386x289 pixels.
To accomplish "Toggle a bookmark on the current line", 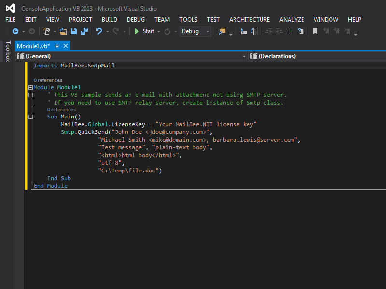I will (x=315, y=31).
